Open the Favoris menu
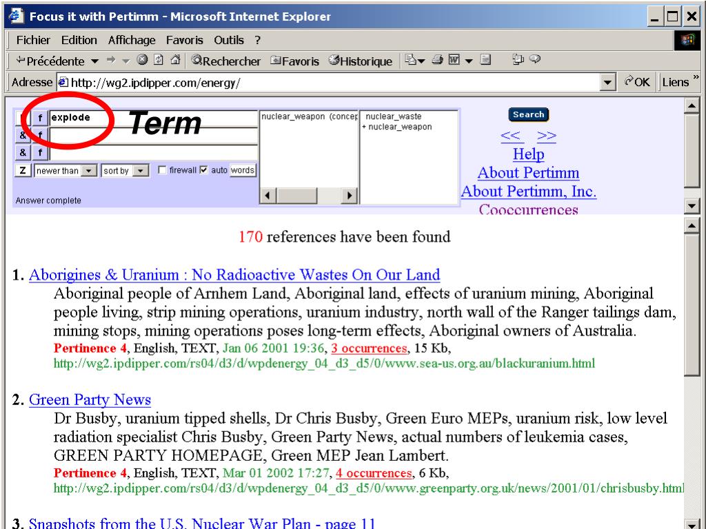Viewport: 706px width, 529px height. [185, 40]
